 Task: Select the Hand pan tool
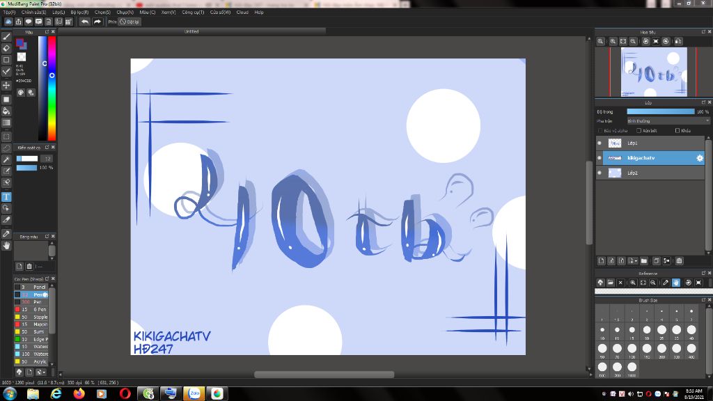(6, 246)
